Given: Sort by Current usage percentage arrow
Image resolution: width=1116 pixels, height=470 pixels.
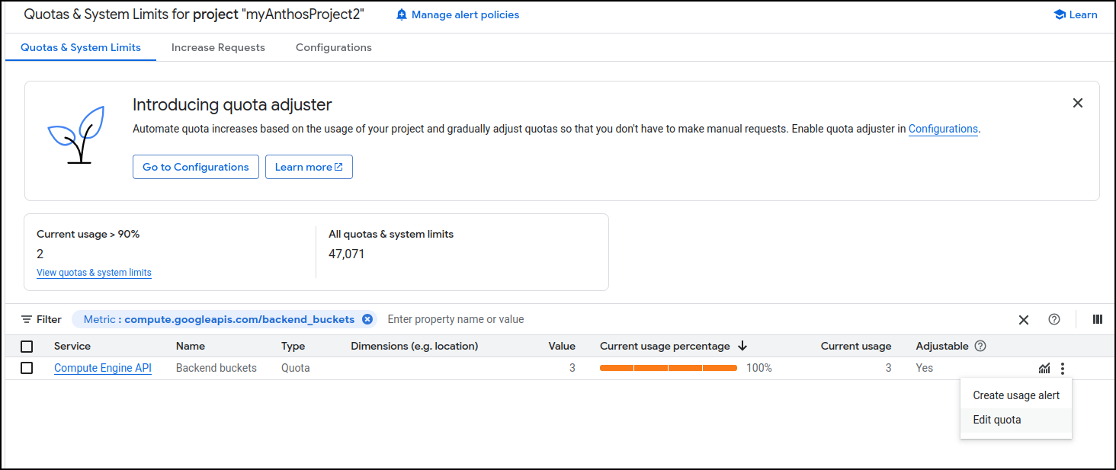Looking at the screenshot, I should (742, 346).
